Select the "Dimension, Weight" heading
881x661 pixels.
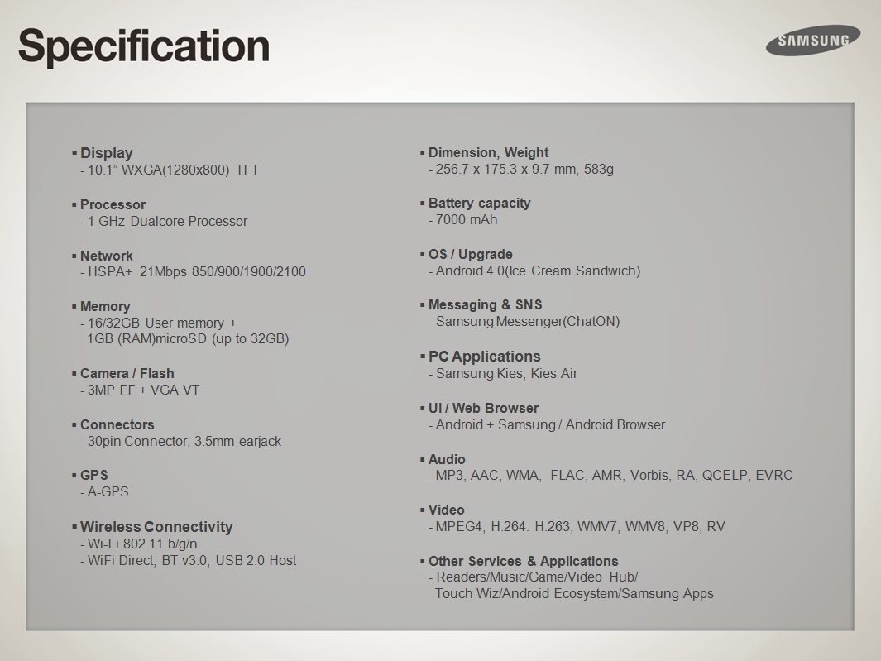[x=488, y=153]
